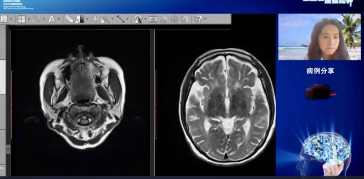This screenshot has height=179, width=364.
Task: Open the text annotation dropdown arrow
Action: 59,19
